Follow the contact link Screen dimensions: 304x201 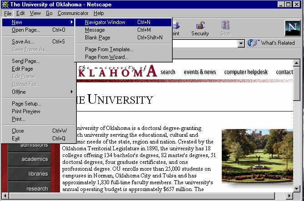click(284, 72)
